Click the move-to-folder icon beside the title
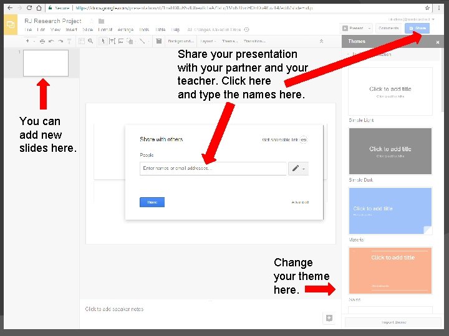 tap(101, 21)
